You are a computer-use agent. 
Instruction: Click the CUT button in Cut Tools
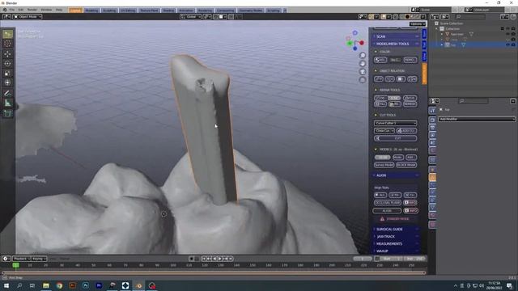(x=396, y=138)
